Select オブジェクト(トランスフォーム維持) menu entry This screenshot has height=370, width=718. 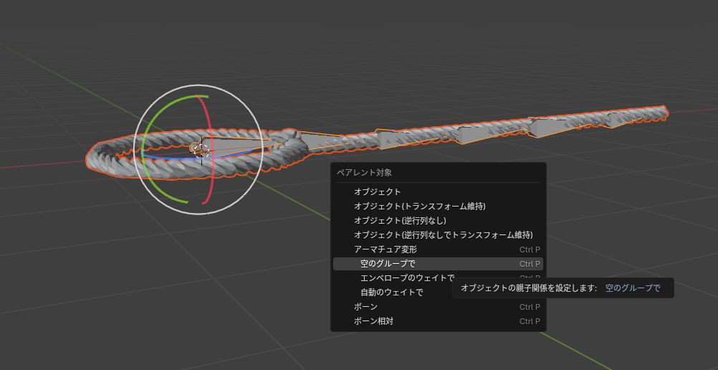[419, 206]
